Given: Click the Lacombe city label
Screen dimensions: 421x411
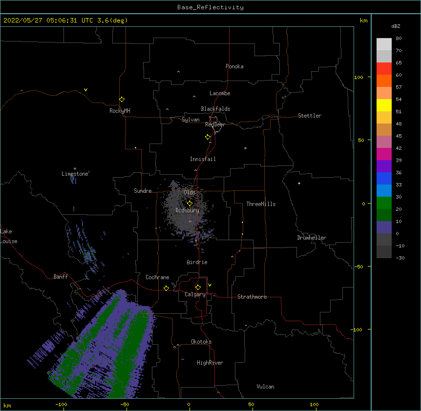Looking at the screenshot, I should [220, 93].
